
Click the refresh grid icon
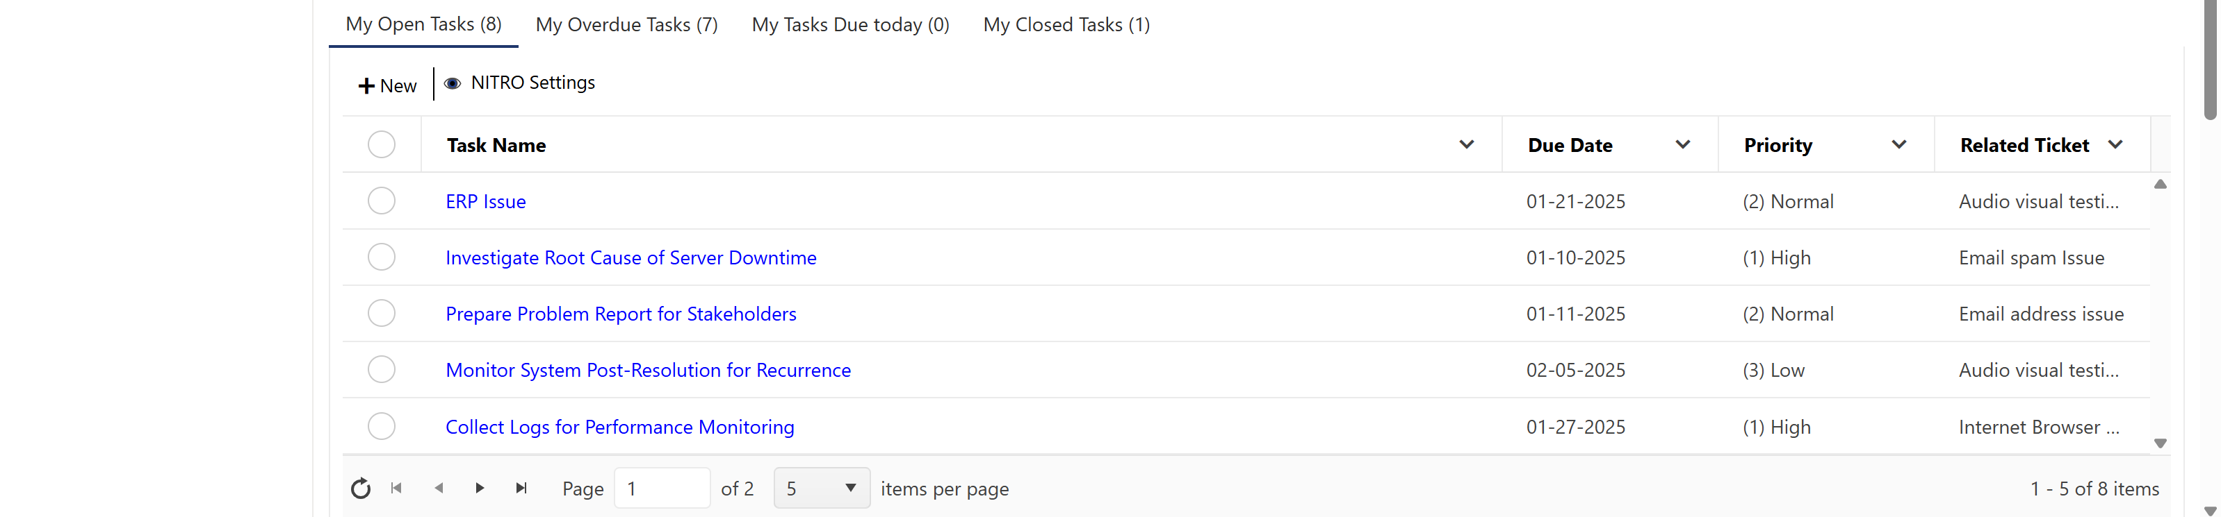pos(360,489)
